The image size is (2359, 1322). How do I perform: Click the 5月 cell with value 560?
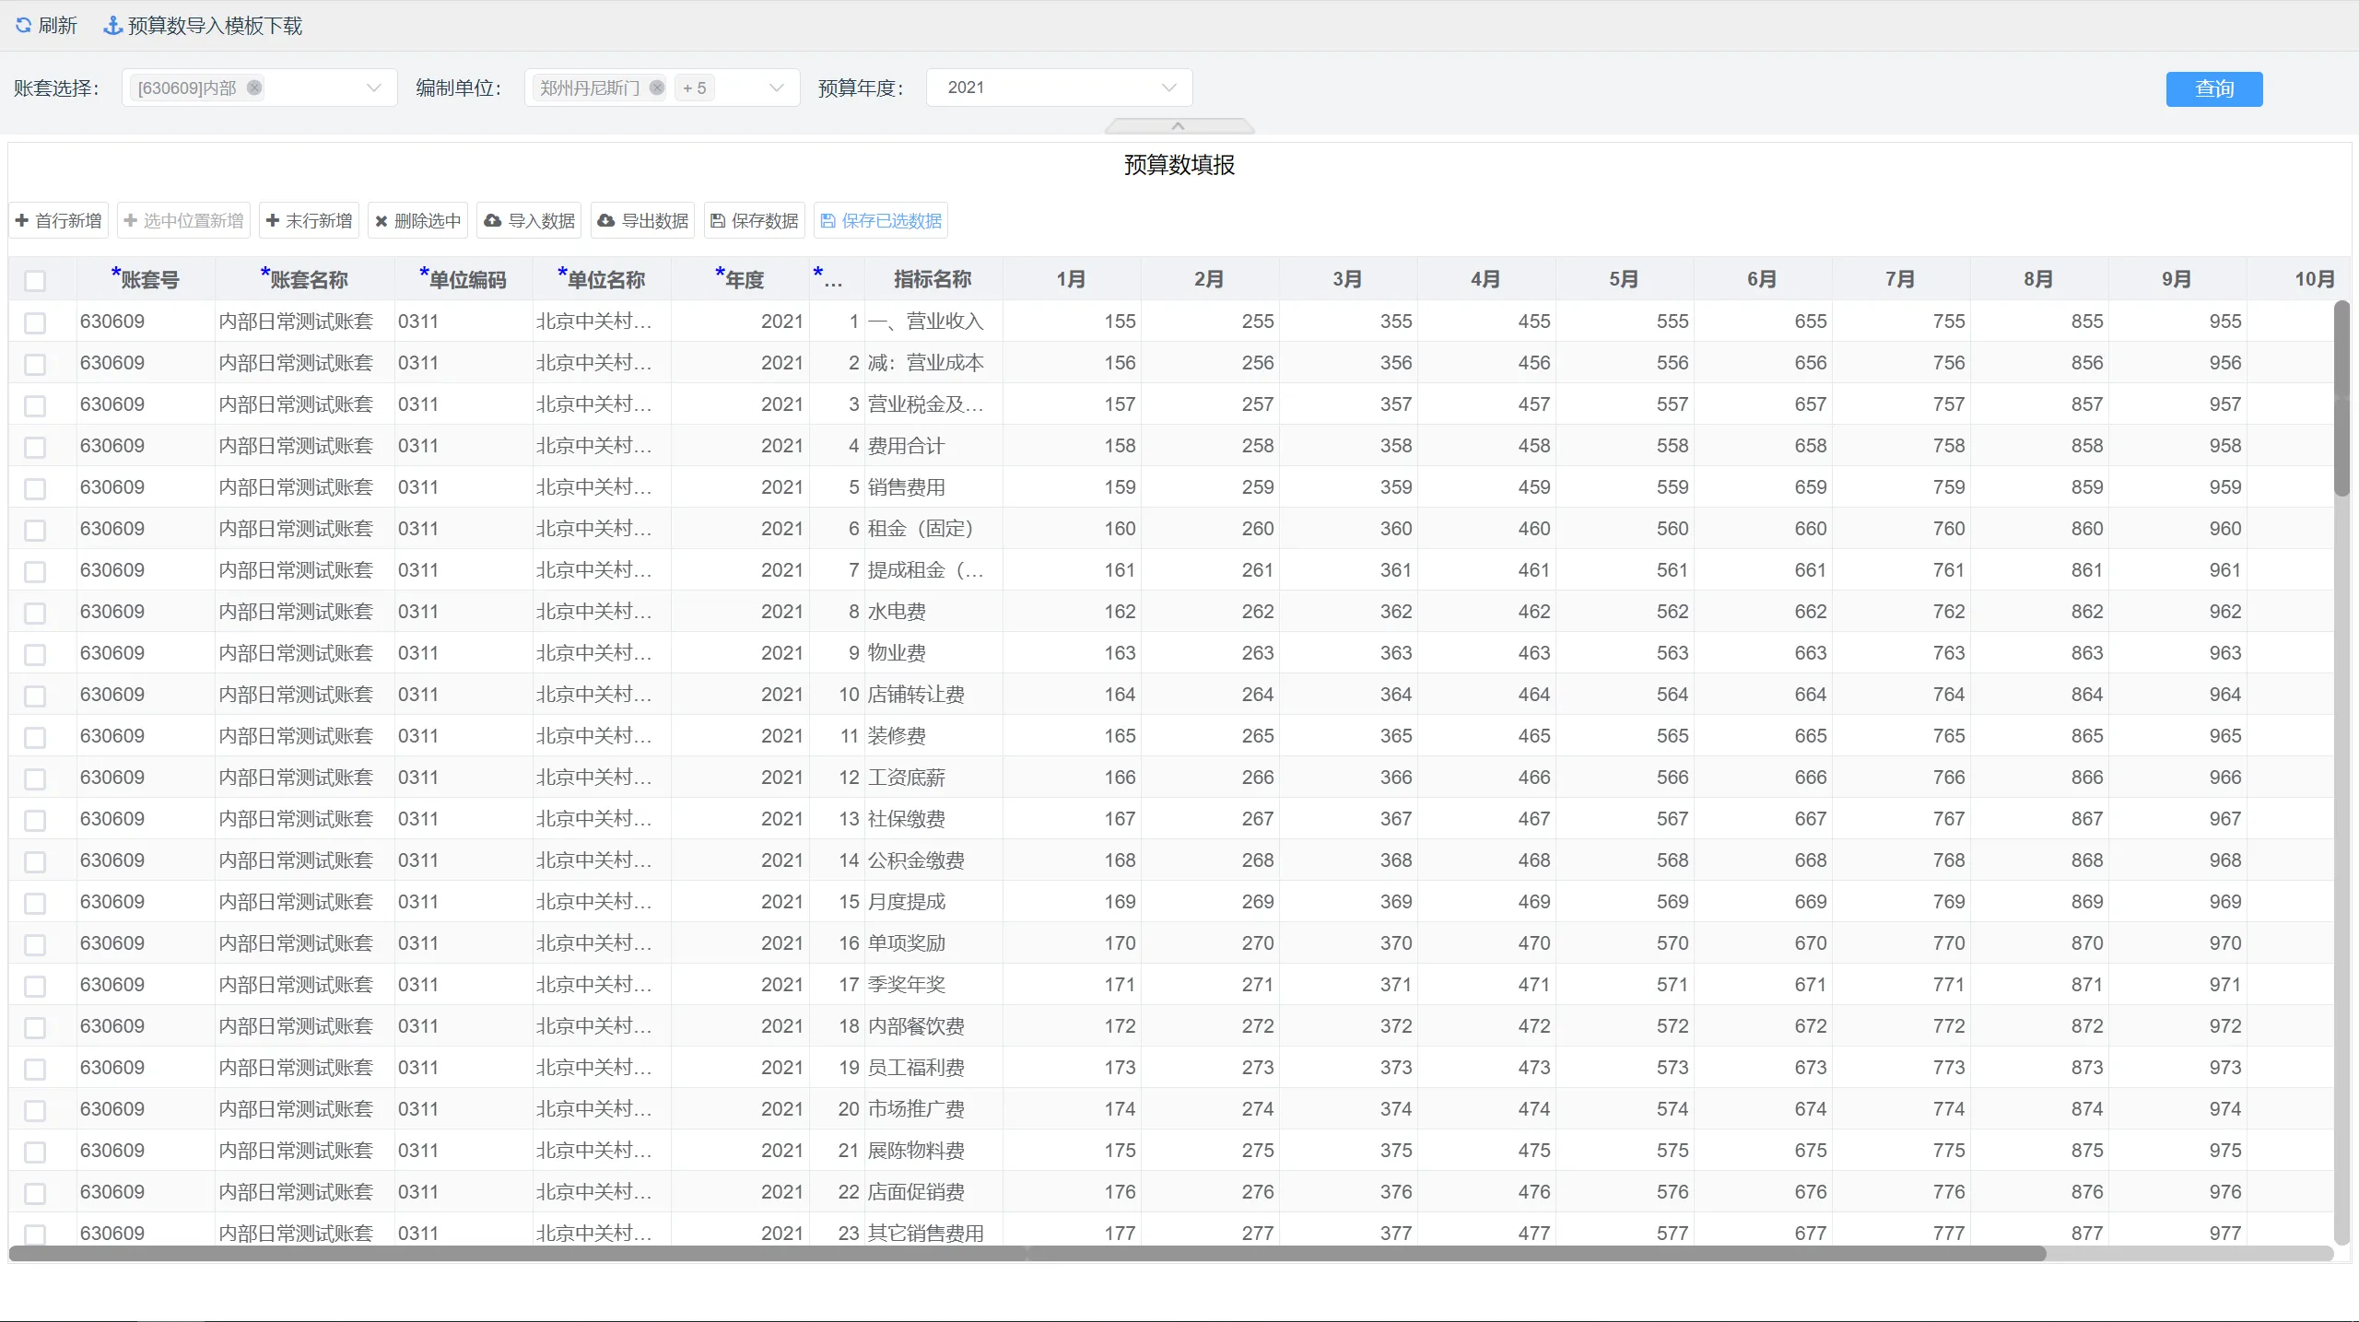(1625, 529)
